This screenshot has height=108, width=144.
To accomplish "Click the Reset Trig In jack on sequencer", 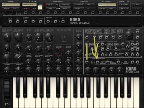I will [x=18, y=22].
